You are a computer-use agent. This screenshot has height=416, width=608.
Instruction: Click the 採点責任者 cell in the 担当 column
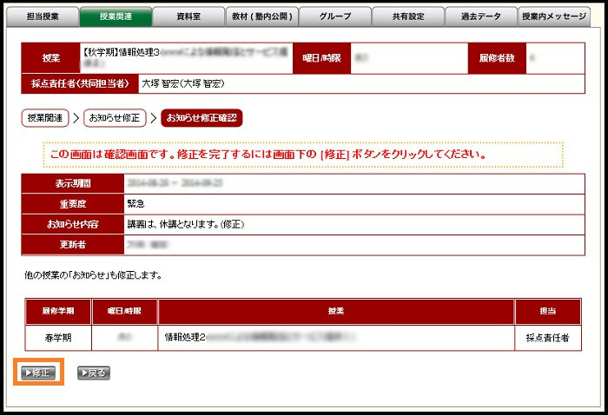pyautogui.click(x=547, y=336)
